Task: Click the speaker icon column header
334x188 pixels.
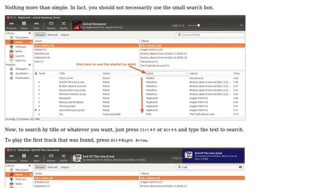Action: (36, 74)
